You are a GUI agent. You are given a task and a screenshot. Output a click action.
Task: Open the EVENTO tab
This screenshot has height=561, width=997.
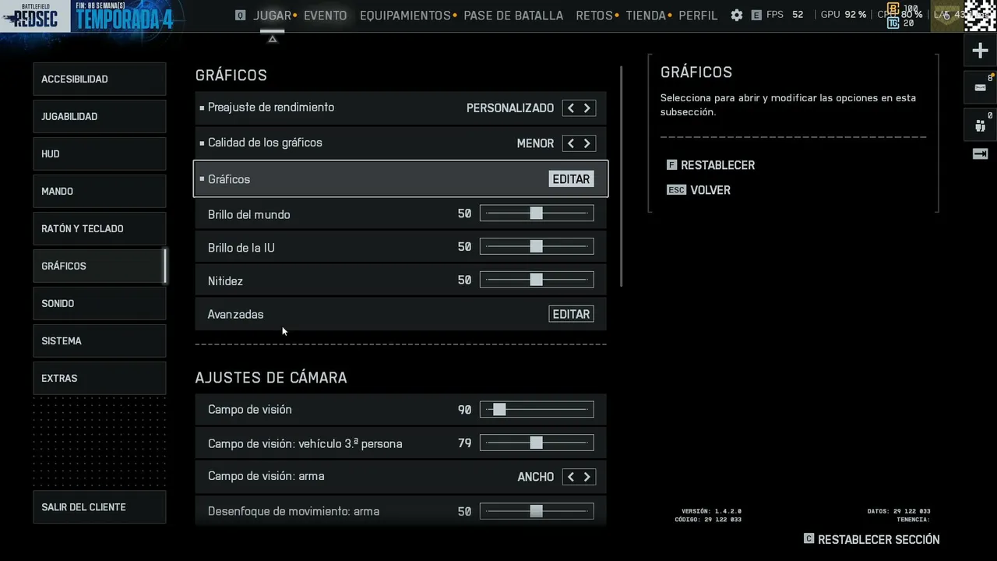click(326, 16)
